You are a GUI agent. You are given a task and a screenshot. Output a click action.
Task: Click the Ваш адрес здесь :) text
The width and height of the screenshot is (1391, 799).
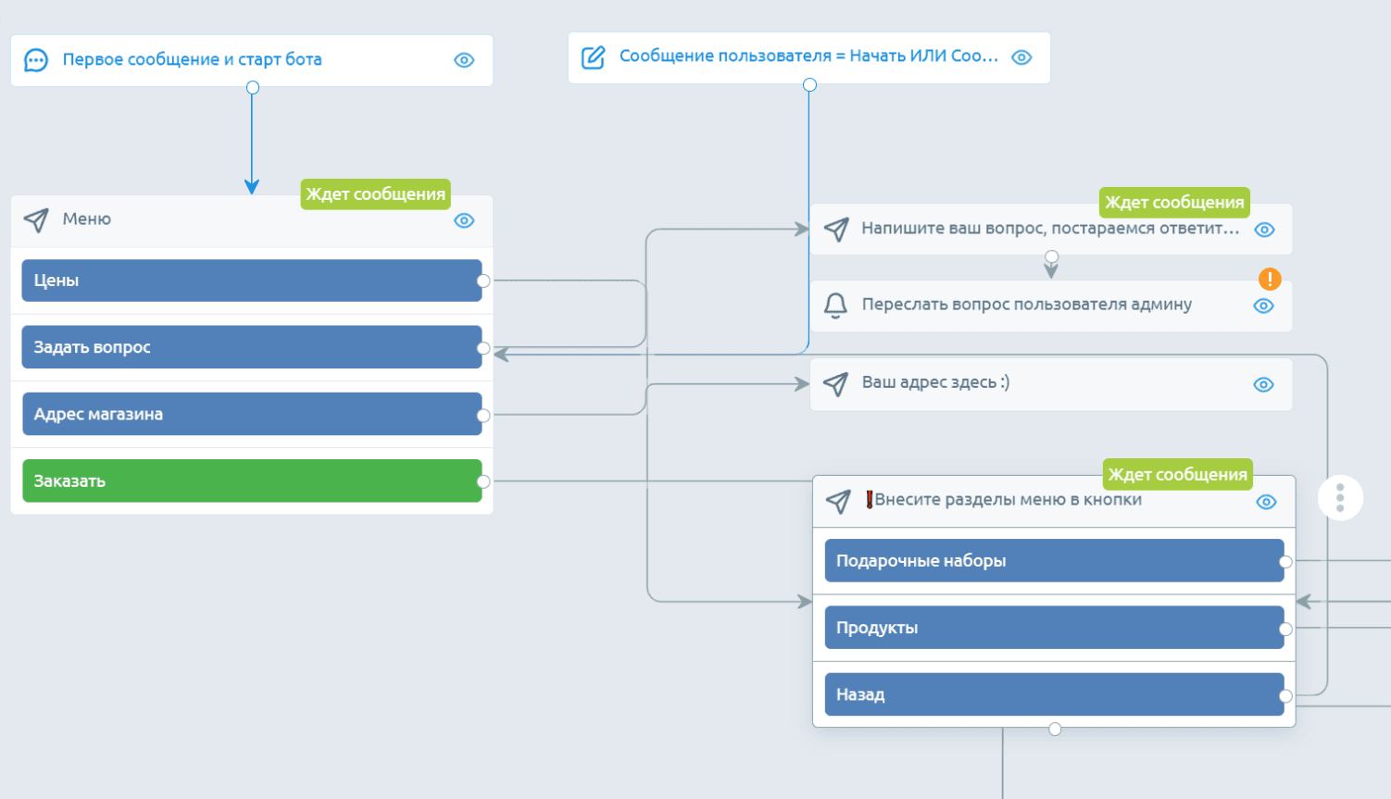pos(936,381)
